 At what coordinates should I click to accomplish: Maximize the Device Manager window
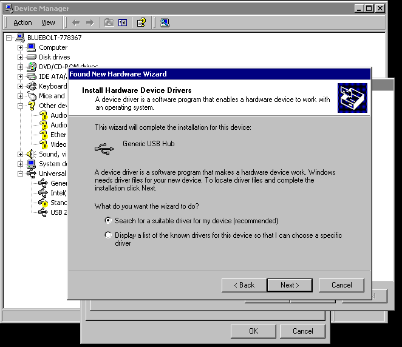pyautogui.click(x=369, y=8)
